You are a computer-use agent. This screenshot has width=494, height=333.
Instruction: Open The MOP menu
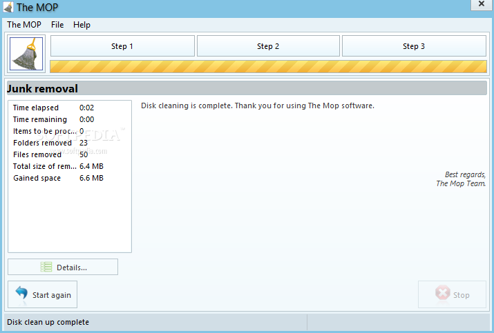[x=24, y=25]
